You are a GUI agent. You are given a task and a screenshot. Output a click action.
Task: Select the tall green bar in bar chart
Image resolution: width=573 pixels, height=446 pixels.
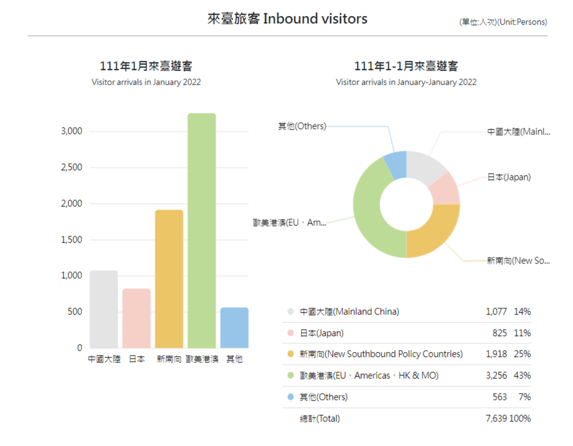(202, 230)
